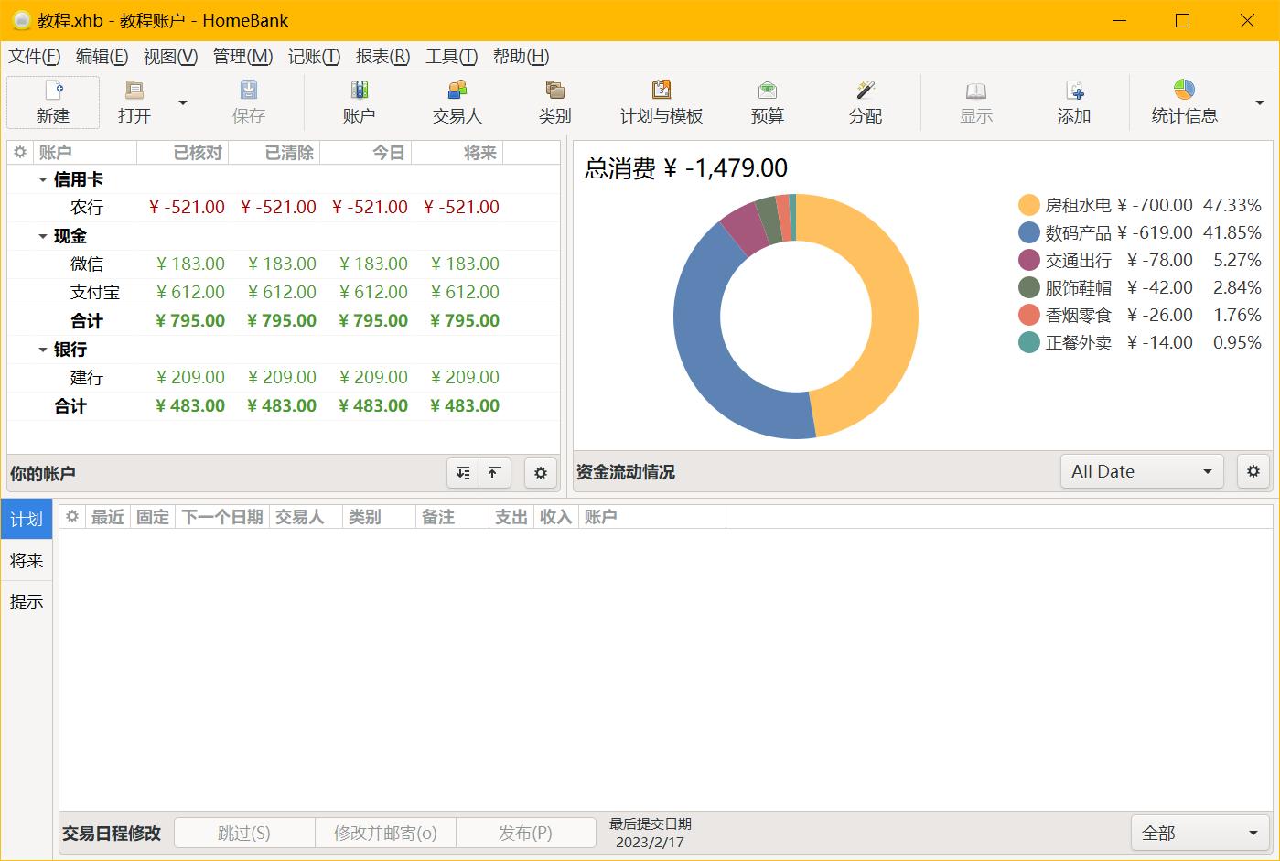This screenshot has width=1280, height=861.
Task: Collapse the 银行 account group
Action: click(x=42, y=350)
